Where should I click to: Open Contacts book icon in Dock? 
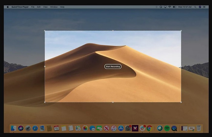tap(49, 128)
